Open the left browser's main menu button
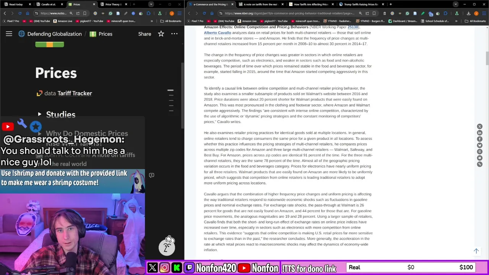The height and width of the screenshot is (275, 489). pyautogui.click(x=179, y=13)
